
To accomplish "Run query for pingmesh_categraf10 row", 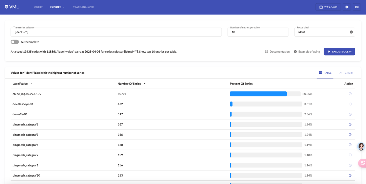I will point(350,176).
